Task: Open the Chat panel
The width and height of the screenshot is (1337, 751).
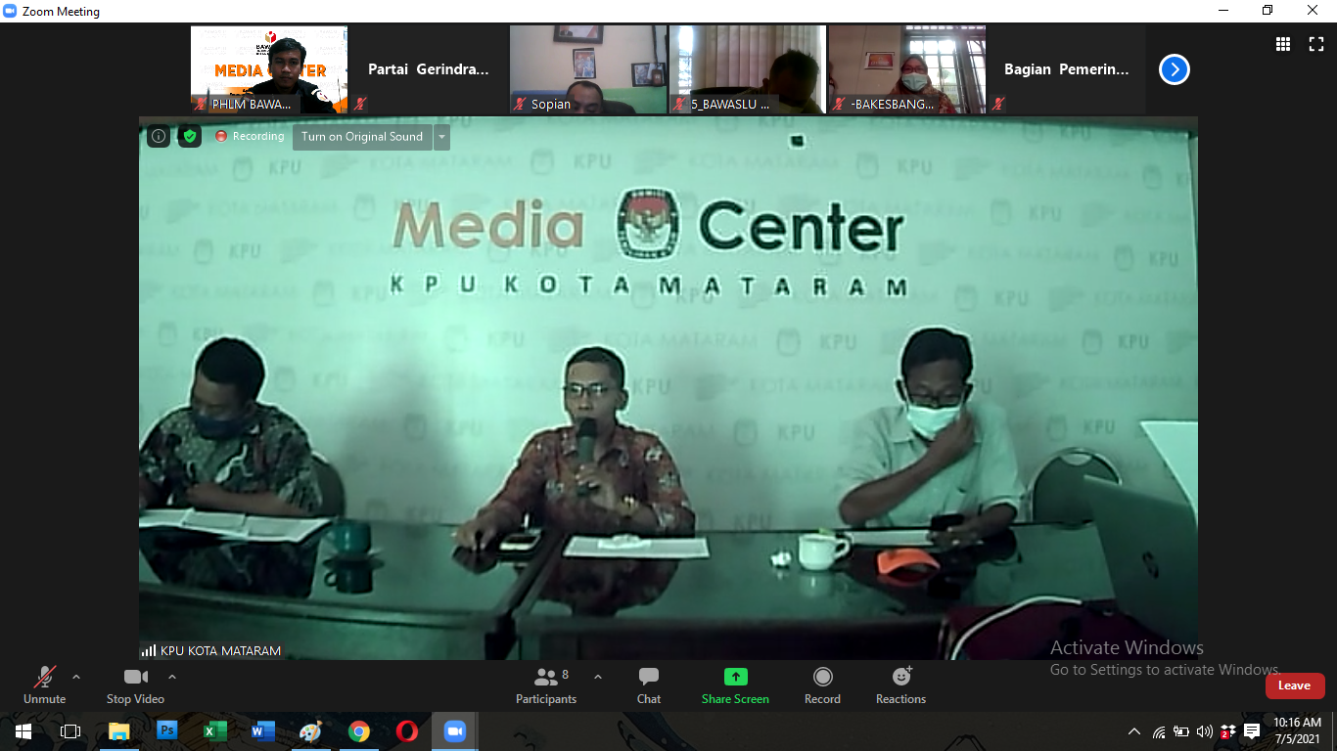Action: 648,685
